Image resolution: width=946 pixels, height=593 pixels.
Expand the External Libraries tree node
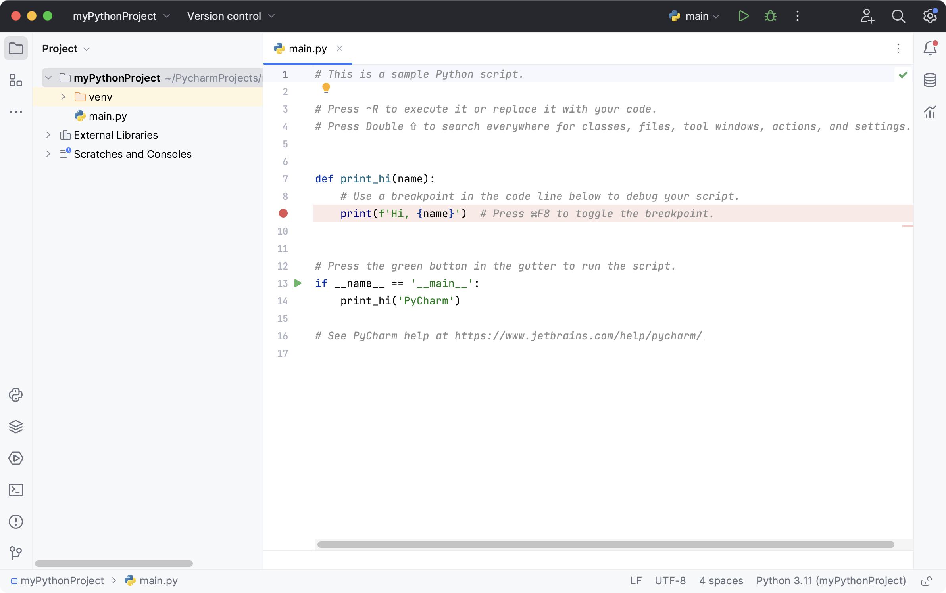pos(48,135)
